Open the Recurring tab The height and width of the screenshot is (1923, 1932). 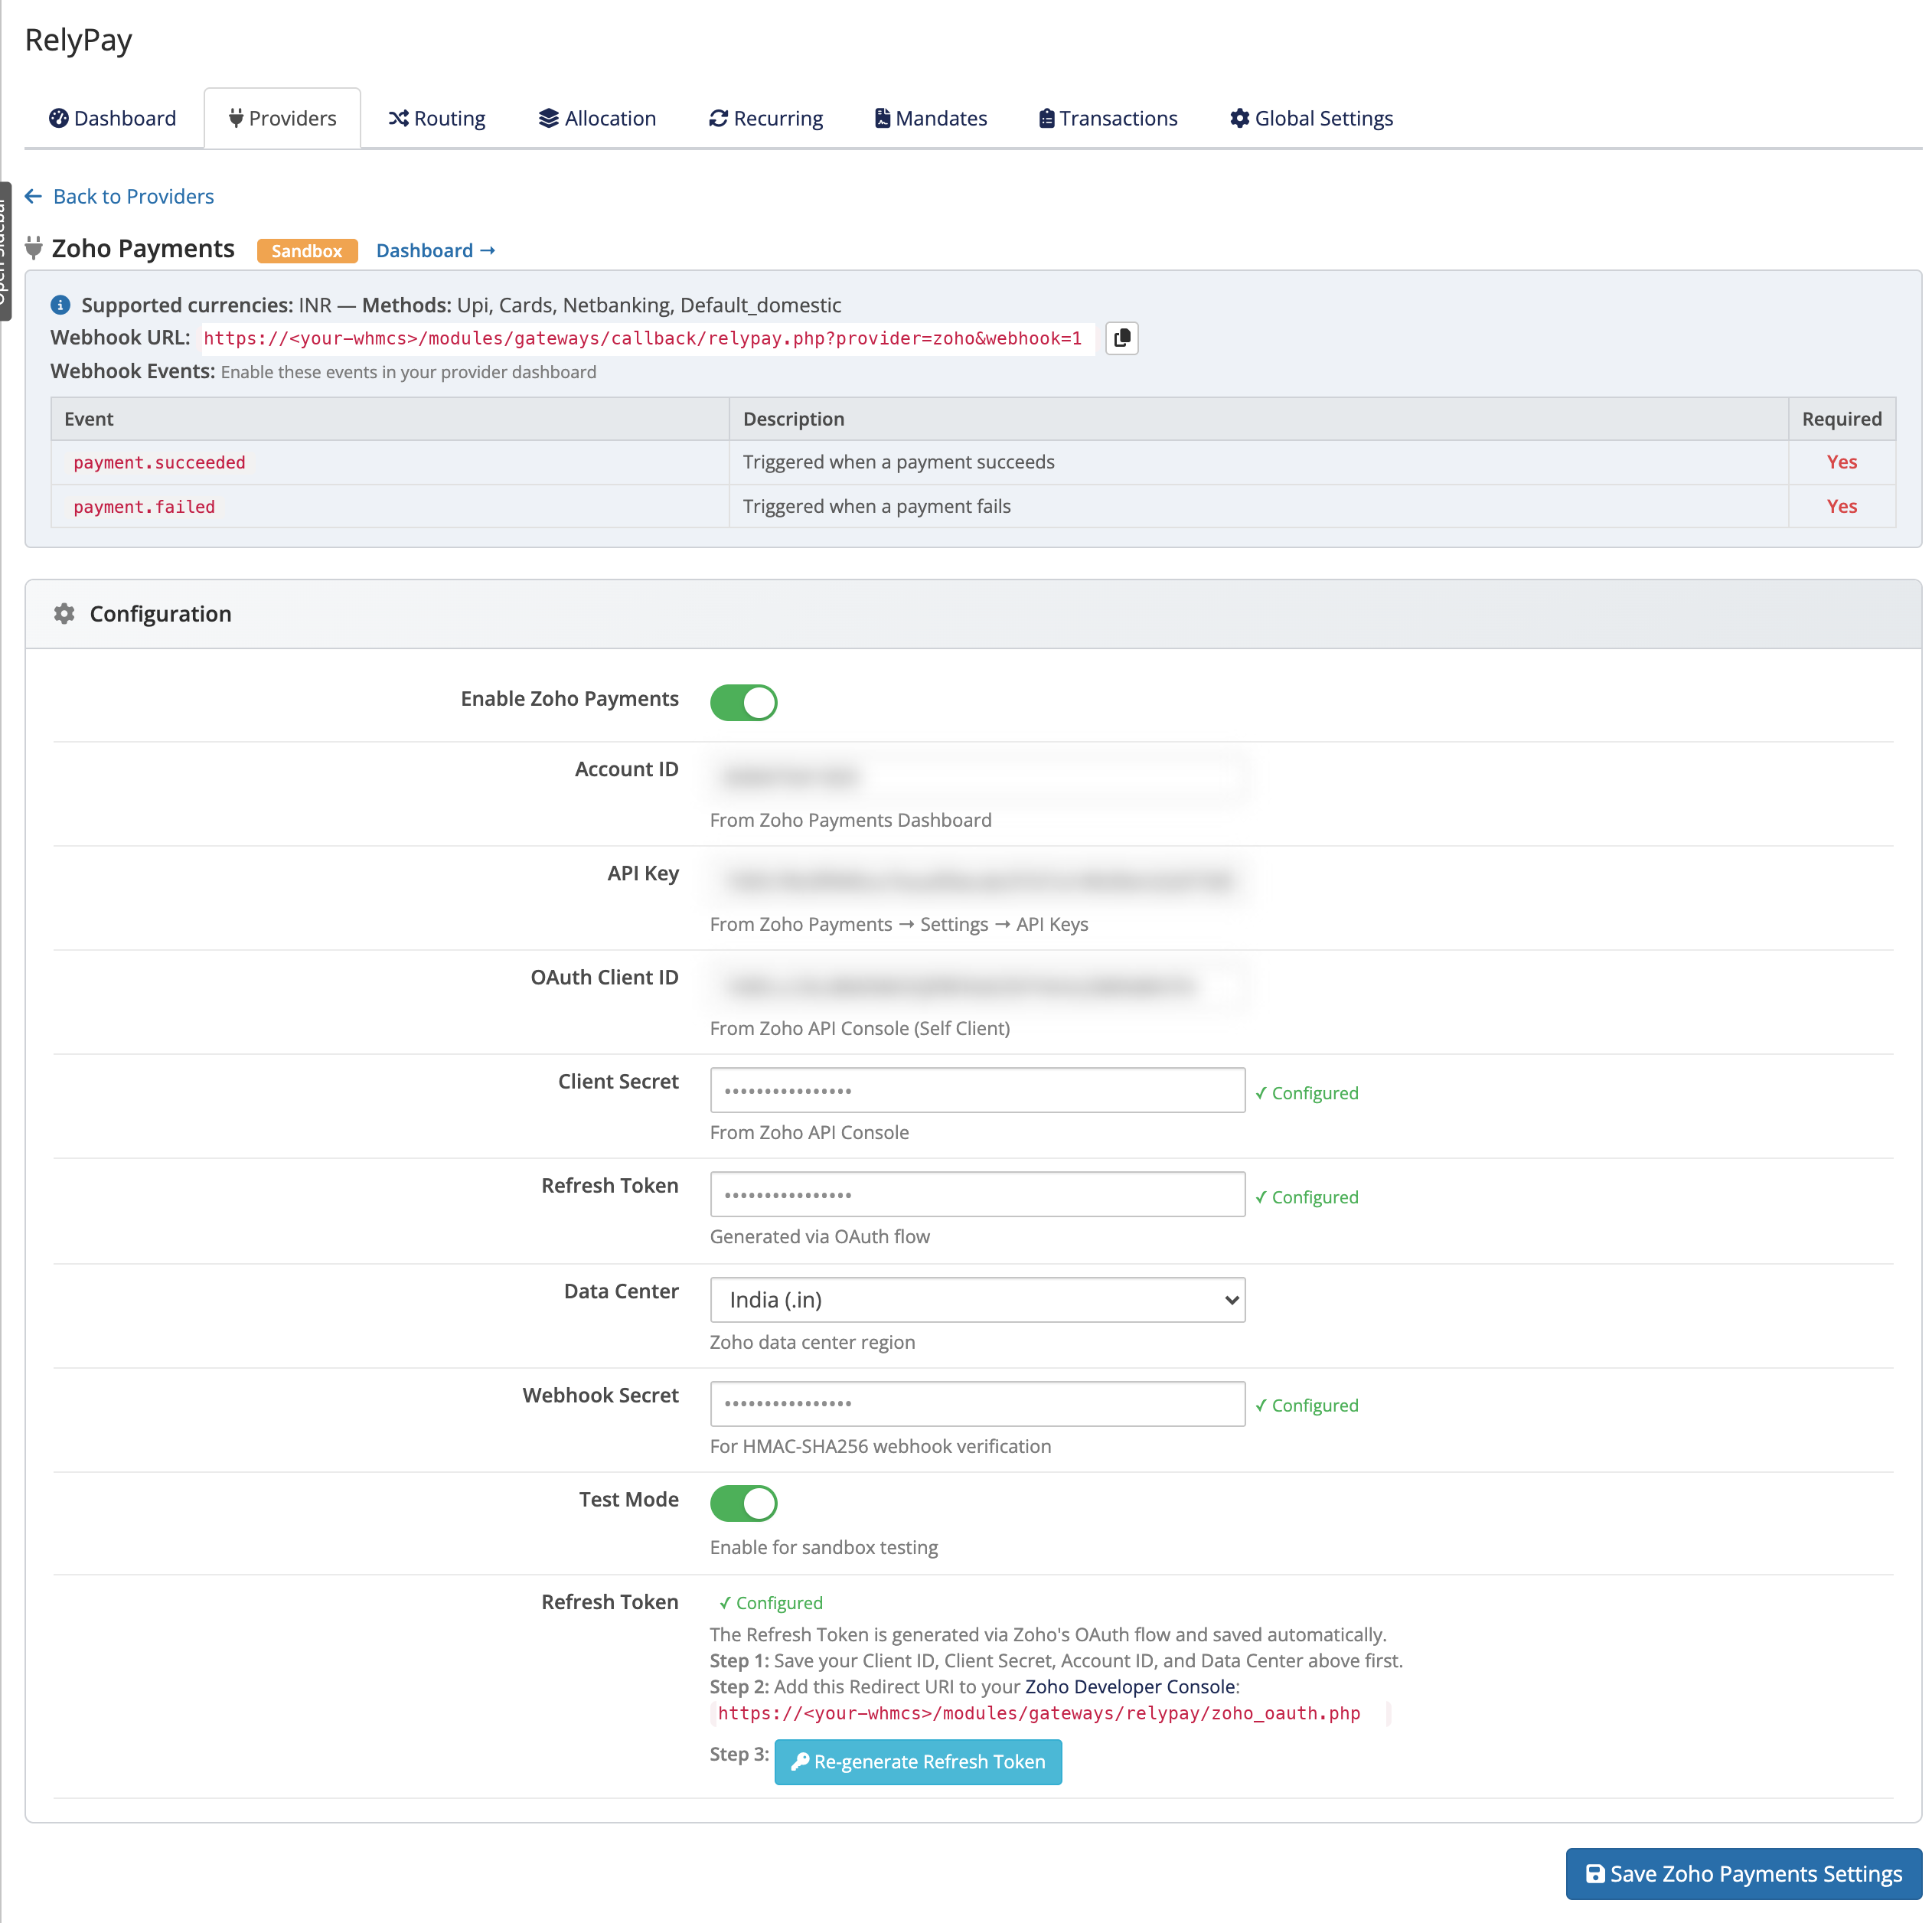(766, 118)
